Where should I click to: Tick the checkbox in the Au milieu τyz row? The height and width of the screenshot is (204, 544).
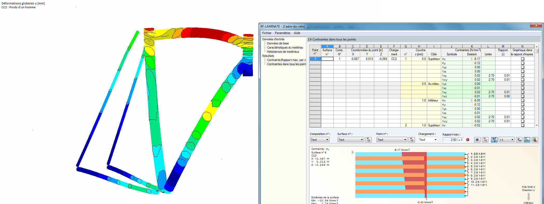click(522, 84)
